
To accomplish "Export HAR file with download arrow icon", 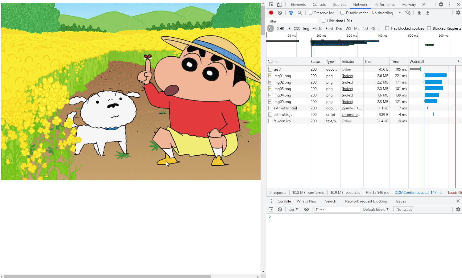I will click(428, 13).
